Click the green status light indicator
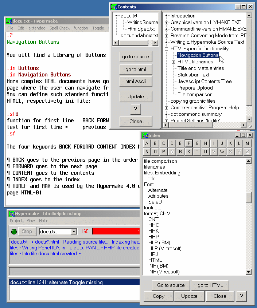257x308 pixels. pos(14,232)
